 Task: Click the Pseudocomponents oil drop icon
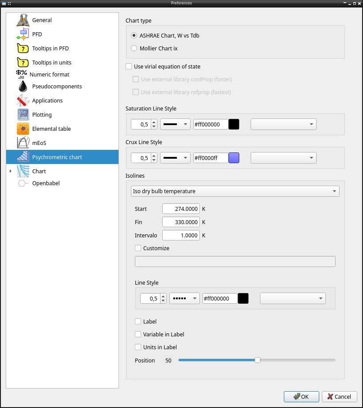[23, 86]
